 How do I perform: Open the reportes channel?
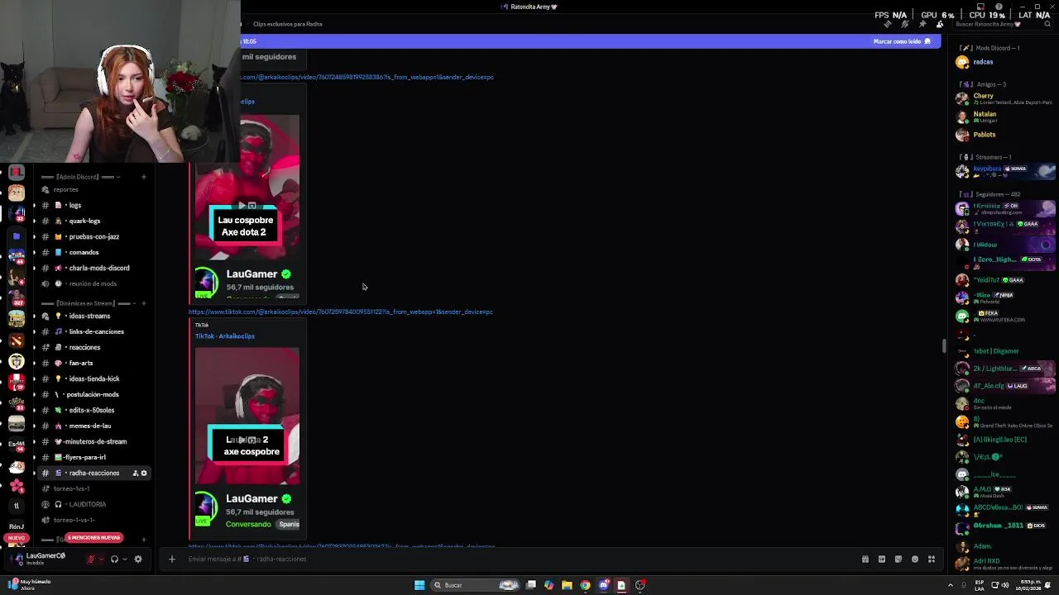point(94,189)
